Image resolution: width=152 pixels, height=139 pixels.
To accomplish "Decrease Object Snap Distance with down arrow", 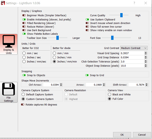I will tap(146, 67).
